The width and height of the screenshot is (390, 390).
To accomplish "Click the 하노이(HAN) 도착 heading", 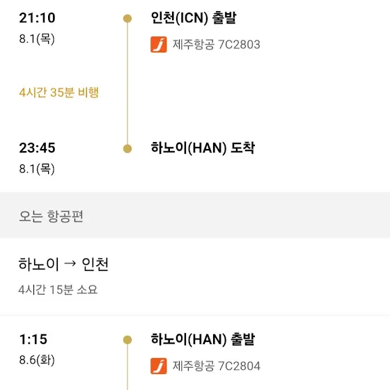I will pyautogui.click(x=203, y=148).
